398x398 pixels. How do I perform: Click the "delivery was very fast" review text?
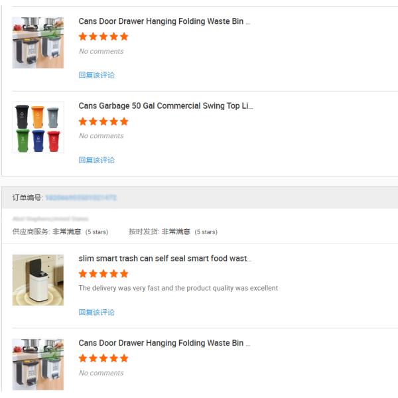tap(178, 289)
